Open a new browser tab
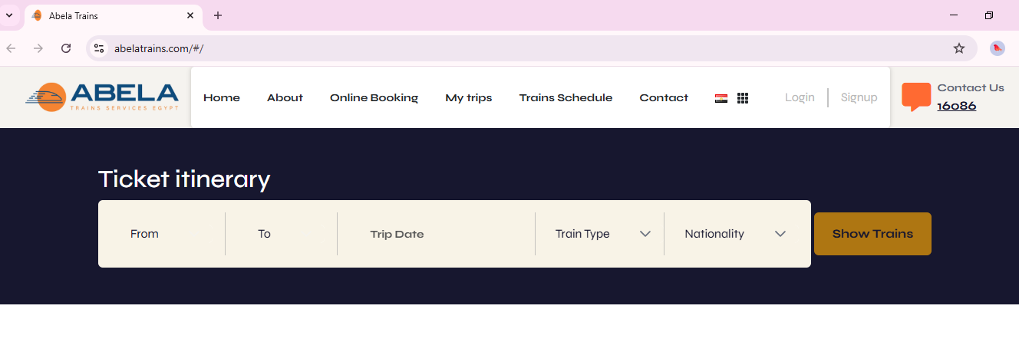Viewport: 1019px width, 355px height. coord(218,15)
